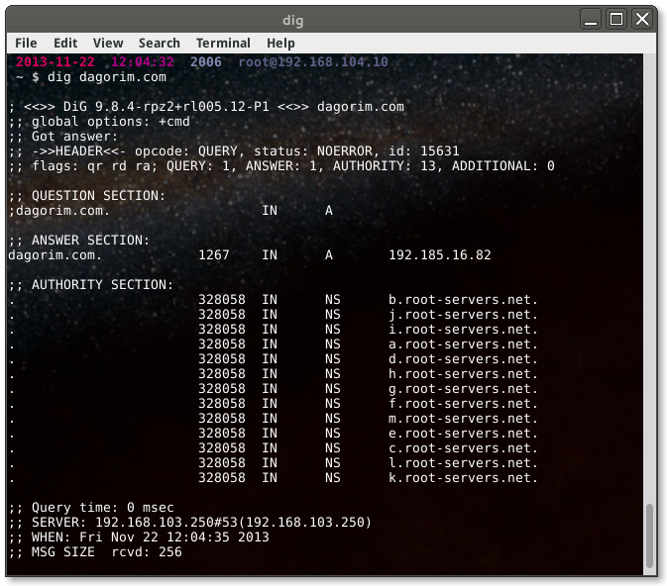This screenshot has width=667, height=586.
Task: Click b.root-servers.net. entry
Action: pyautogui.click(x=463, y=300)
